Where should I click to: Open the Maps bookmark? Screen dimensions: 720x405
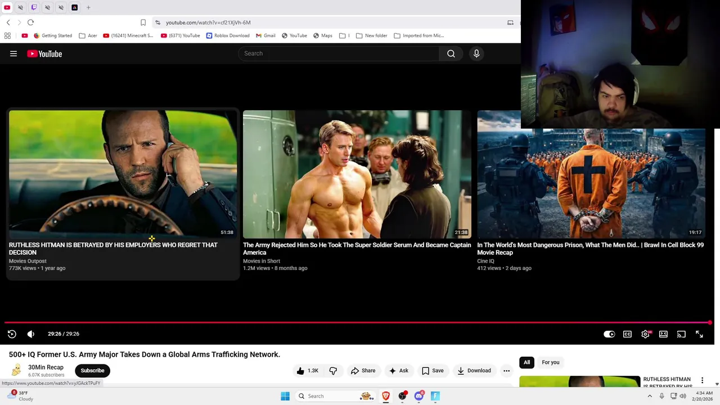(x=323, y=35)
